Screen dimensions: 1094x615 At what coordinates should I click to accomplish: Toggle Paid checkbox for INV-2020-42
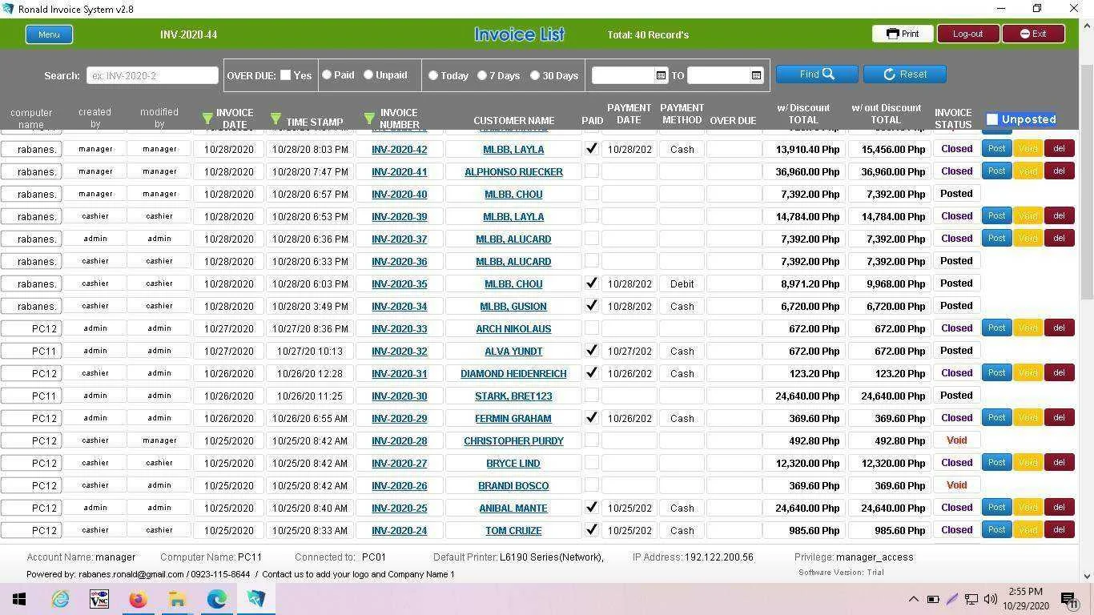[x=592, y=149]
